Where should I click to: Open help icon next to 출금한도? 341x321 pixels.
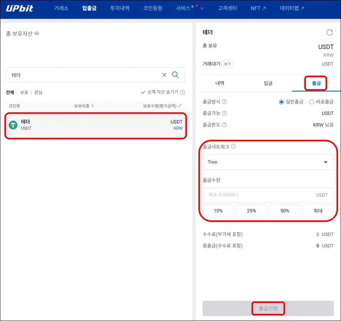pos(225,125)
